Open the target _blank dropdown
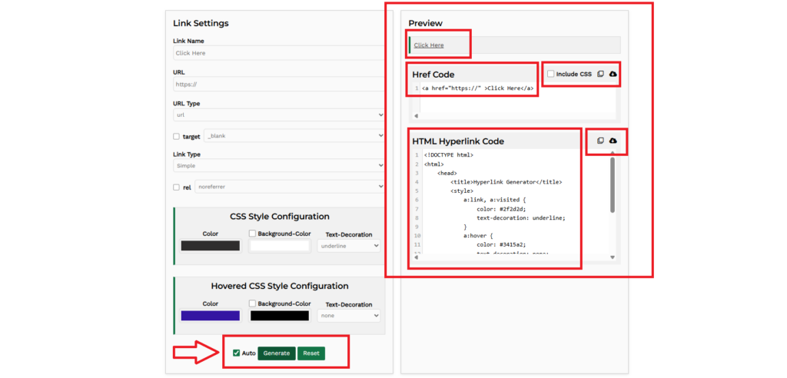The image size is (787, 378). coord(294,135)
